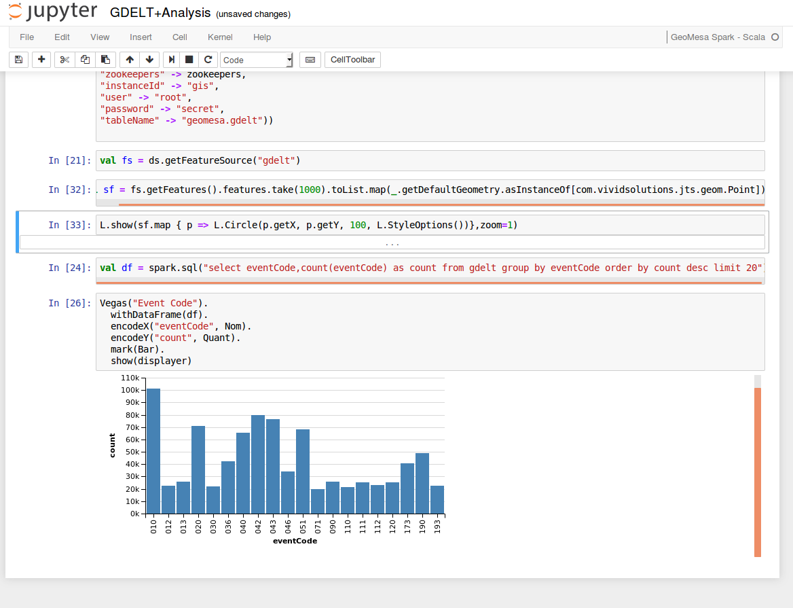Open the command palette keyboard icon
The height and width of the screenshot is (608, 793).
(310, 60)
